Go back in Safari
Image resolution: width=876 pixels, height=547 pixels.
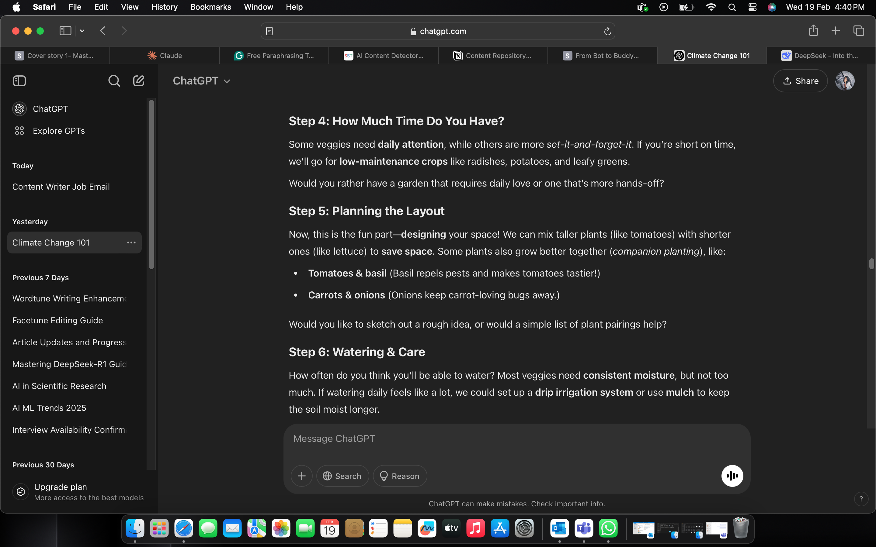(x=103, y=31)
